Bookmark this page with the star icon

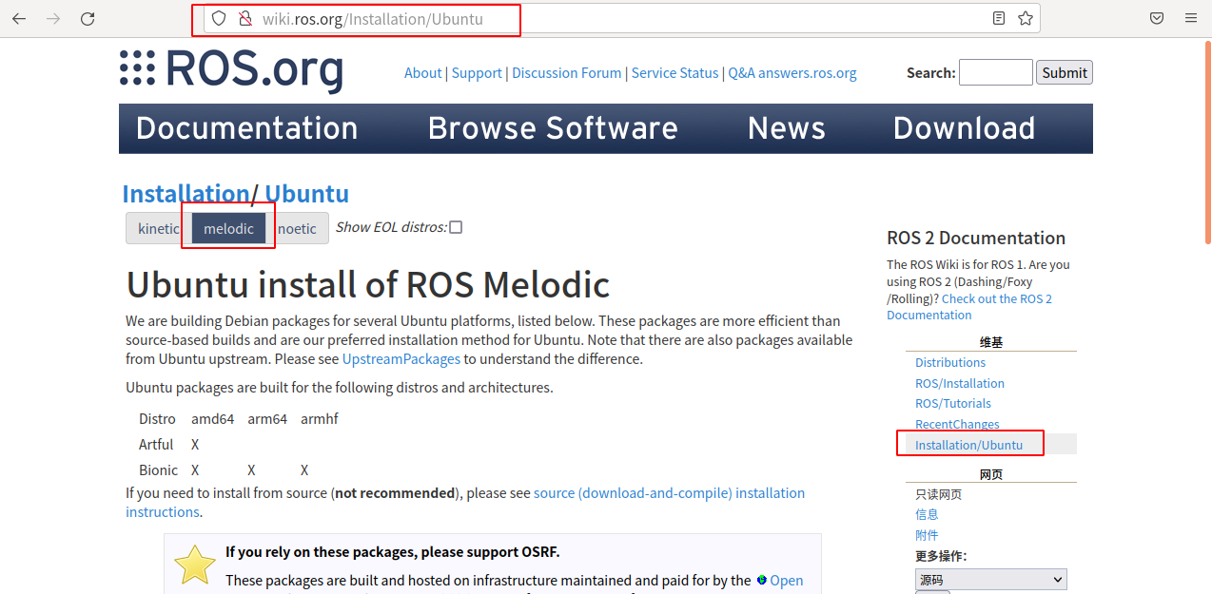pos(1026,18)
